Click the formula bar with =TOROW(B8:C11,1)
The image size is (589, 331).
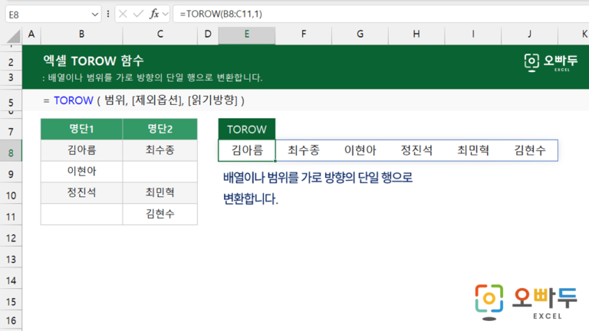click(380, 15)
